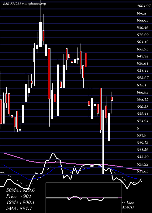
Task: Click the 988.63 price axis label
Action: point(143,20)
